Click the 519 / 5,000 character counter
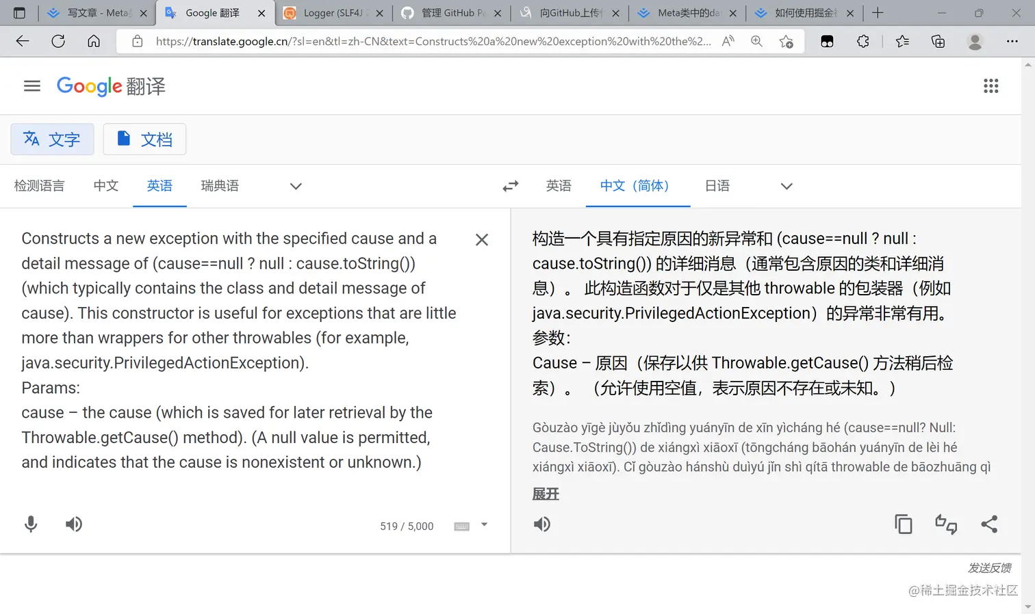The image size is (1035, 614). click(407, 526)
